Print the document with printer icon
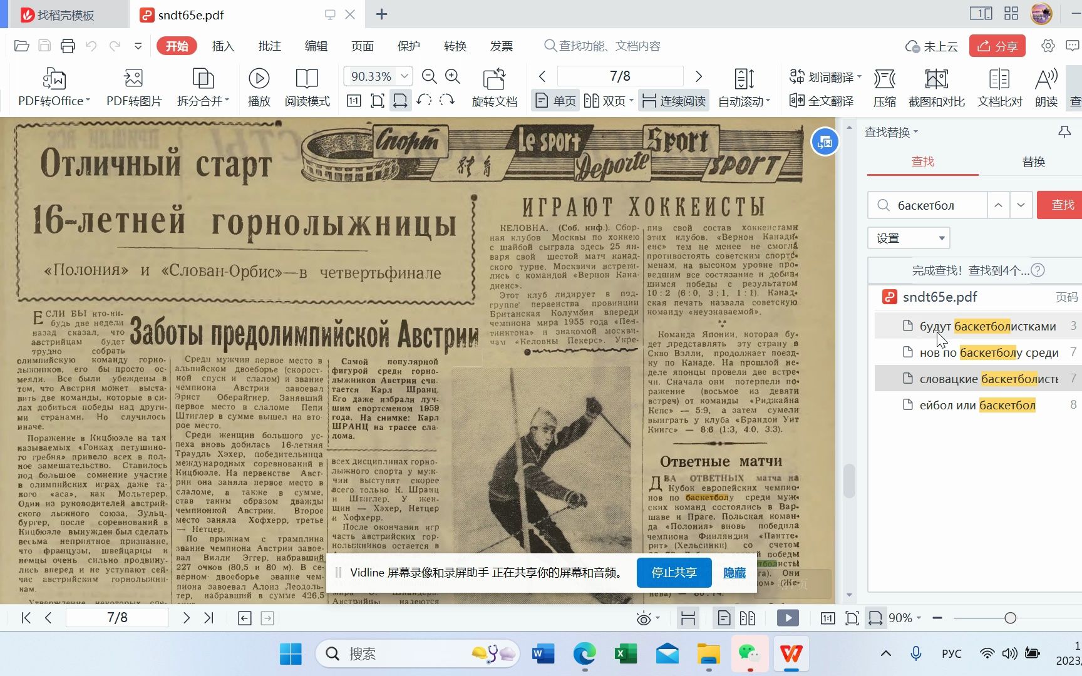The height and width of the screenshot is (676, 1082). pyautogui.click(x=68, y=46)
